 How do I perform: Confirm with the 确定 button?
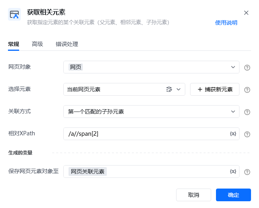(233, 195)
